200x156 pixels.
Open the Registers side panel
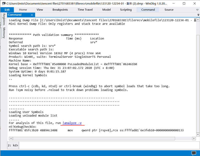tap(4, 19)
